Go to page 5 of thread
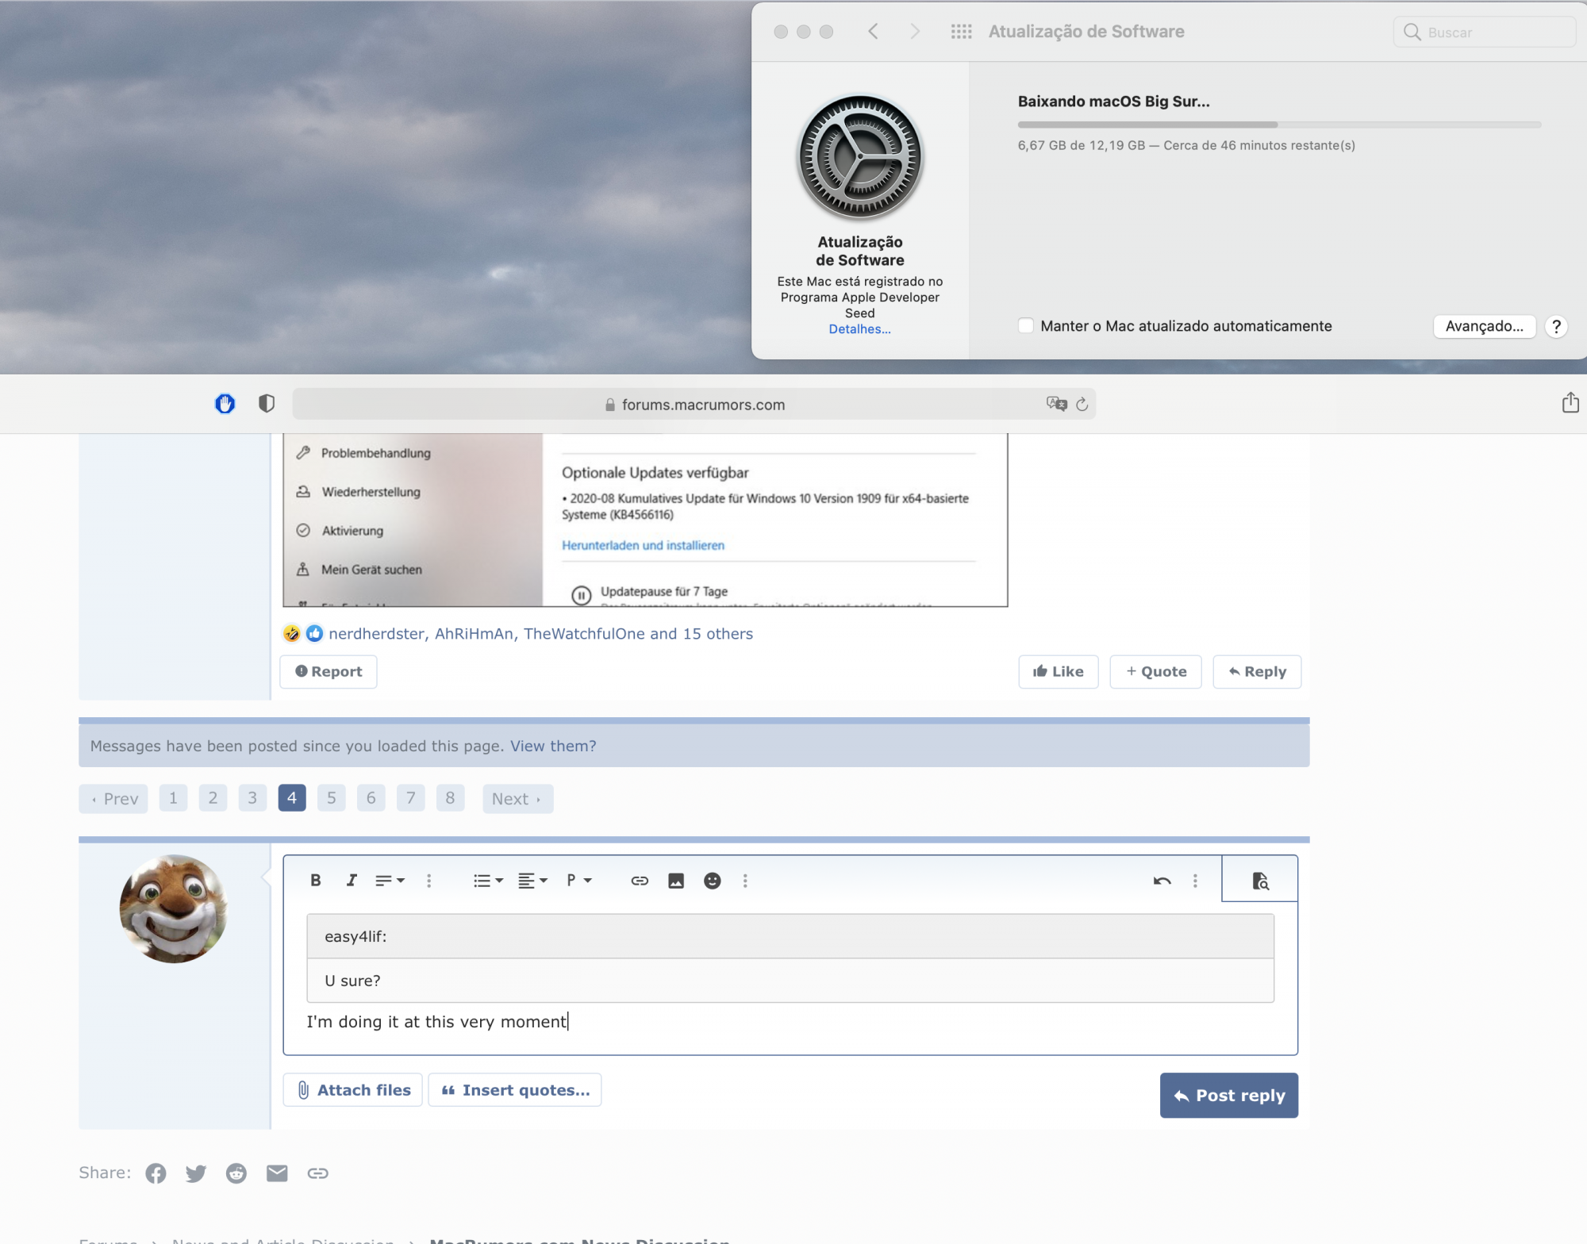 pos(331,798)
